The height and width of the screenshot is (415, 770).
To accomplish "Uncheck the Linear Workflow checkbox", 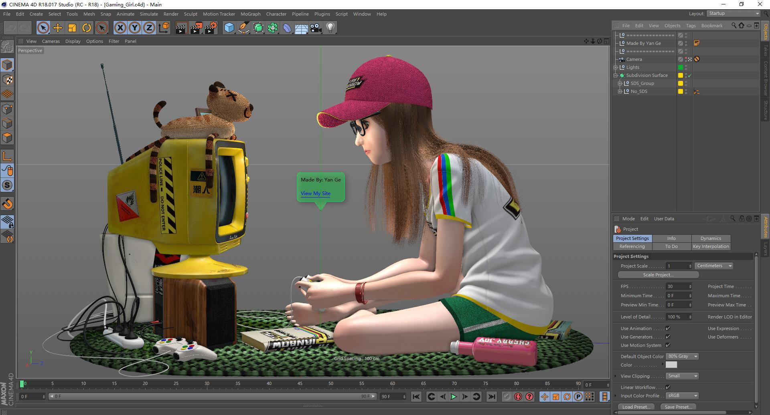I will click(668, 387).
